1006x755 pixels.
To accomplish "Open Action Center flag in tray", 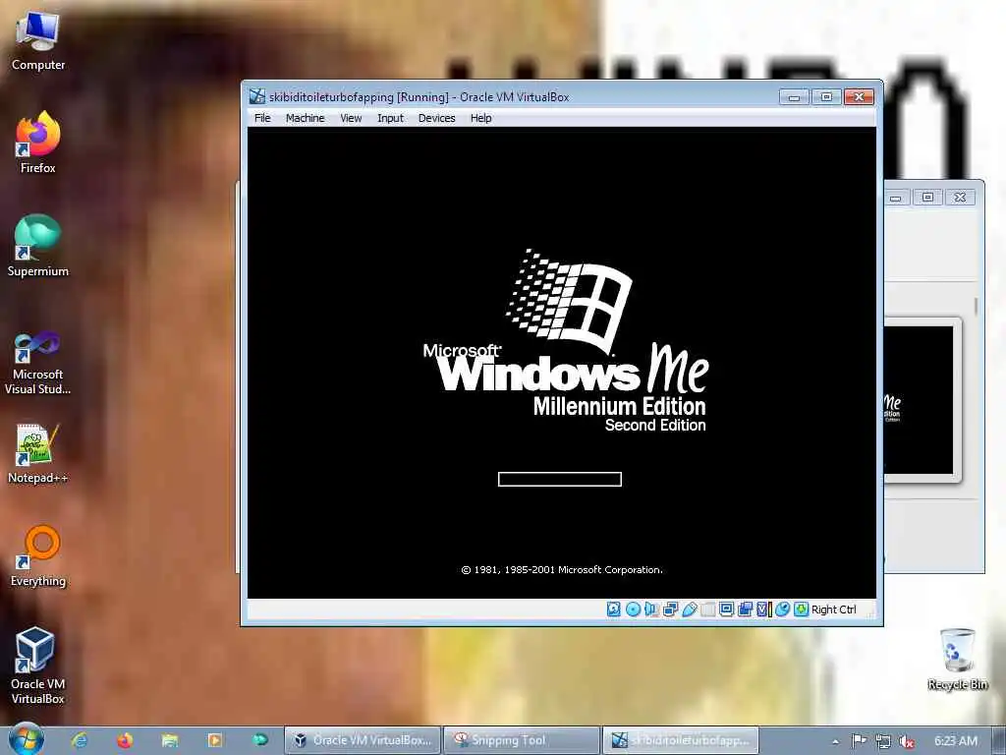I will tap(859, 741).
